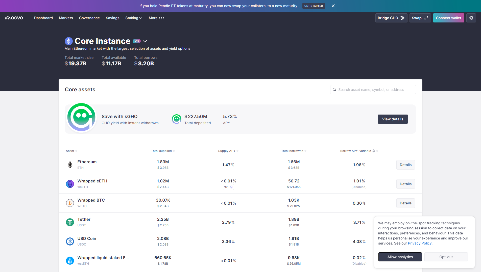The image size is (481, 272).
Task: Click the large sGHO logo
Action: (x=81, y=117)
